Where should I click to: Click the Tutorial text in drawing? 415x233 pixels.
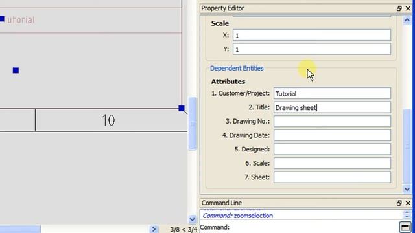coord(20,20)
